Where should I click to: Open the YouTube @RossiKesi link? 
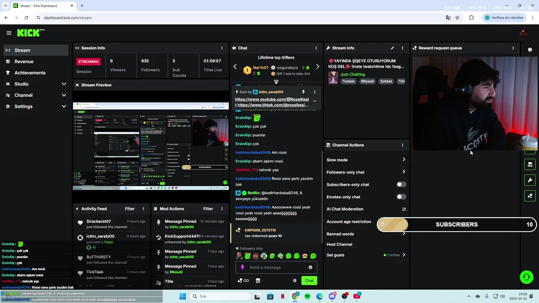272,100
